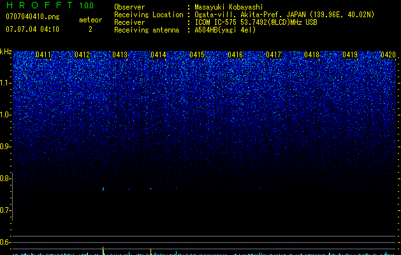Click the 0419 time marker
The image size is (401, 255).
pyautogui.click(x=350, y=55)
